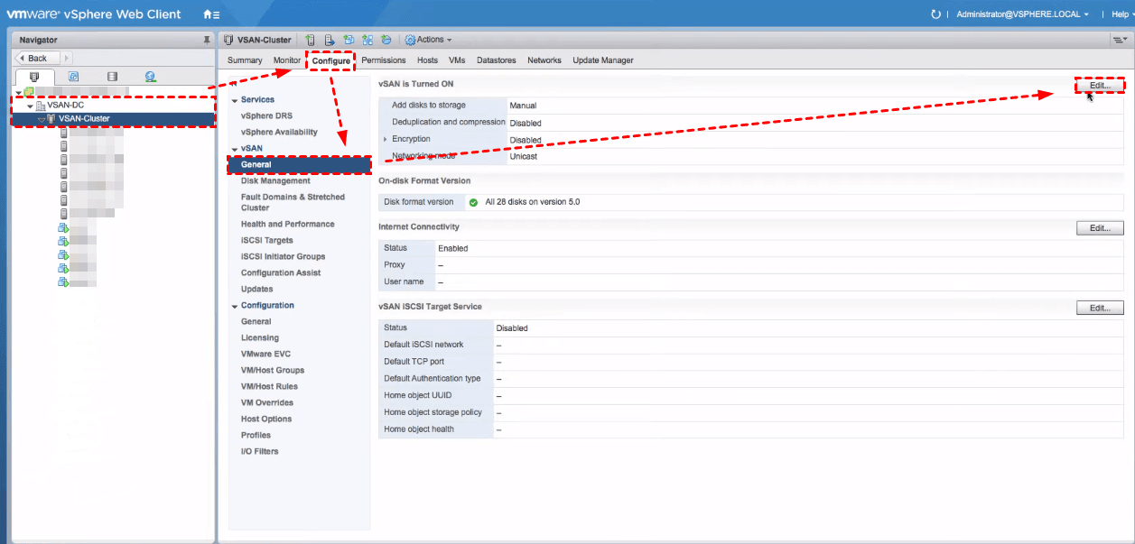The width and height of the screenshot is (1135, 544).
Task: Open the Update Manager tab
Action: click(603, 60)
